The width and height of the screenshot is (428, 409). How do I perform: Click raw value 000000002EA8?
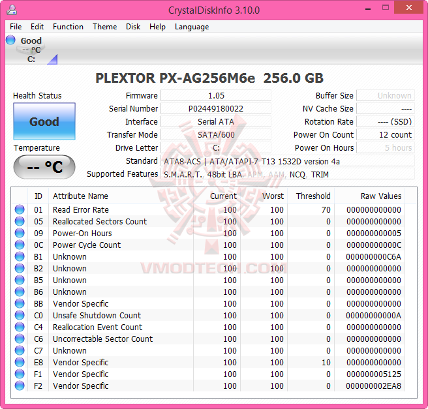tap(373, 386)
